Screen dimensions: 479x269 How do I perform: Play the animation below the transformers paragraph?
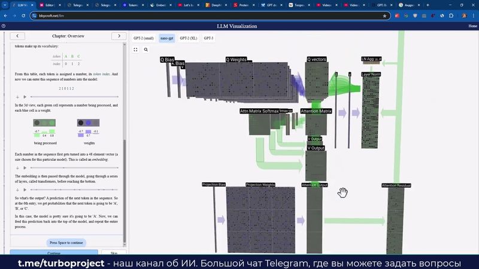point(25,189)
